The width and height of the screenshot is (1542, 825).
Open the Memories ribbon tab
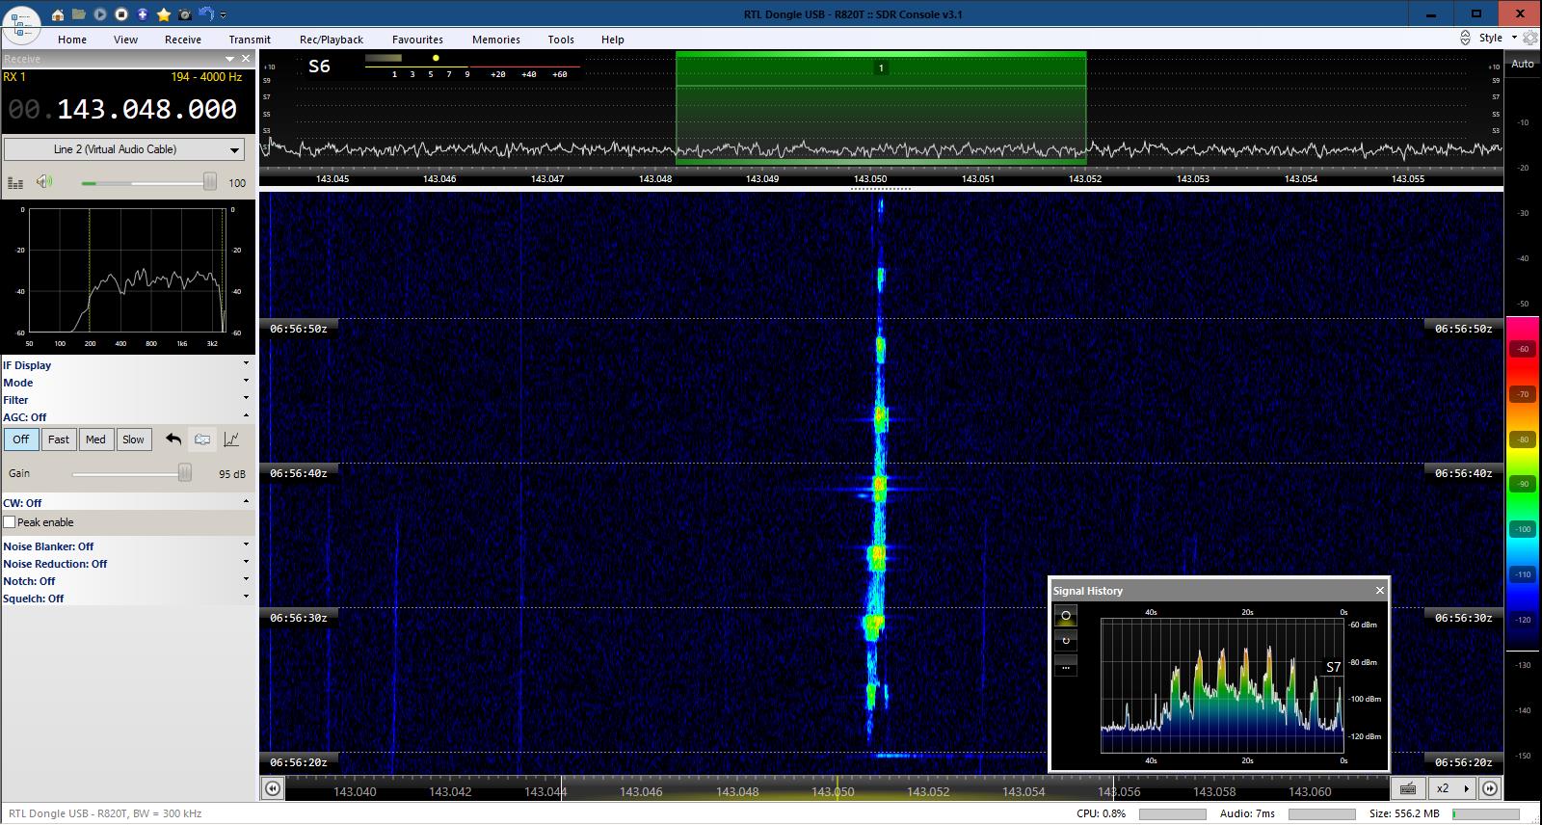point(496,40)
